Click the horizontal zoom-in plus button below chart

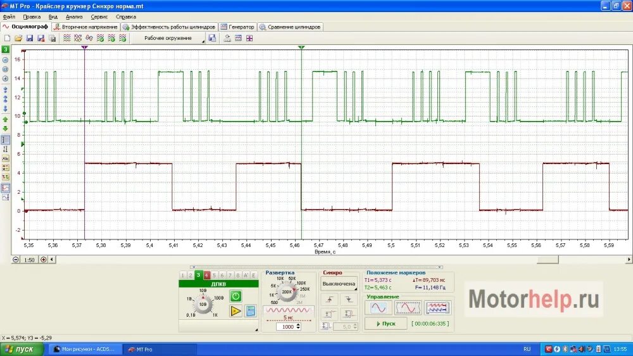(43, 260)
